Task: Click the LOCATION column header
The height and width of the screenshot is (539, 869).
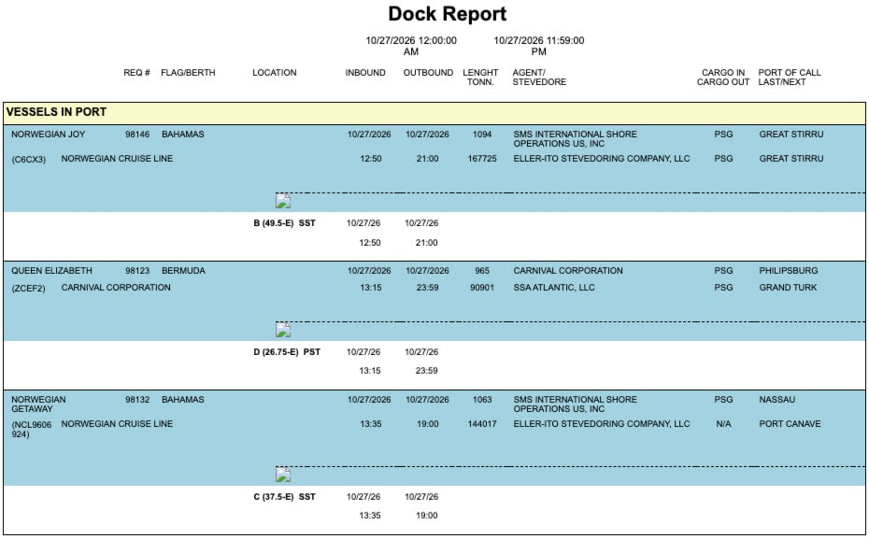Action: click(275, 73)
